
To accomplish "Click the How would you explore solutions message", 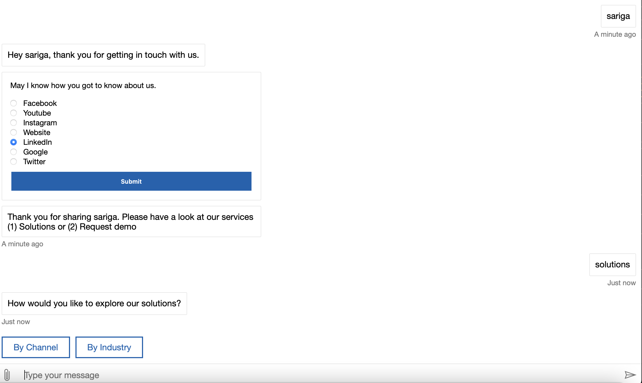I will pos(94,303).
